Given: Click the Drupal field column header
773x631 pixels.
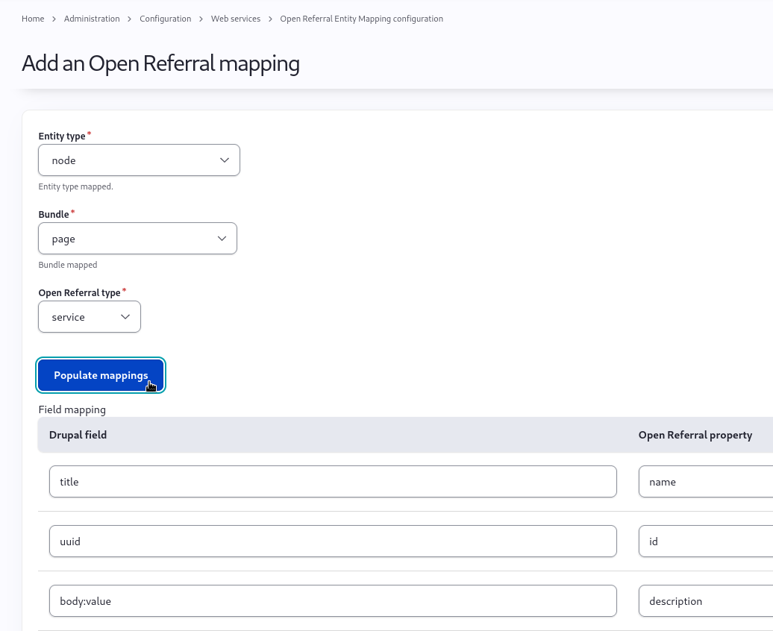Looking at the screenshot, I should (78, 435).
